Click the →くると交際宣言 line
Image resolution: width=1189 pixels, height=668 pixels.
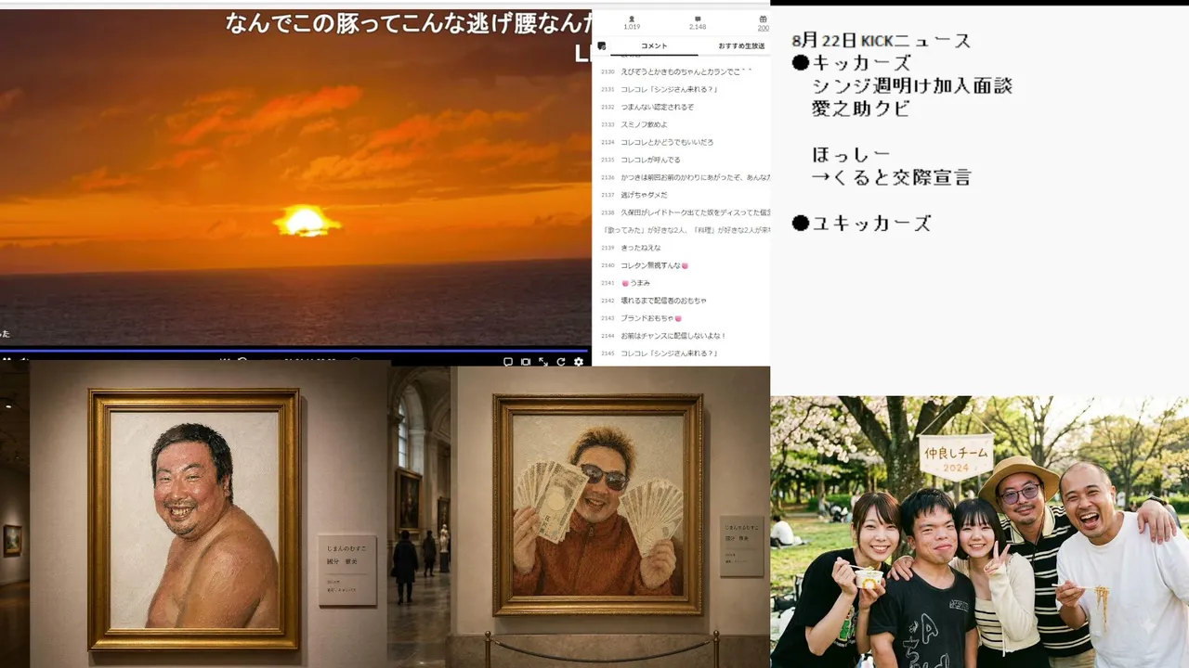point(892,177)
